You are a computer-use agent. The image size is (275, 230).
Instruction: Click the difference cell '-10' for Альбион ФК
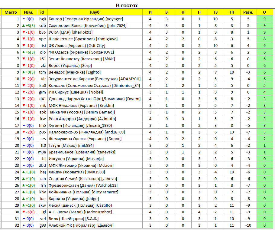248,225
